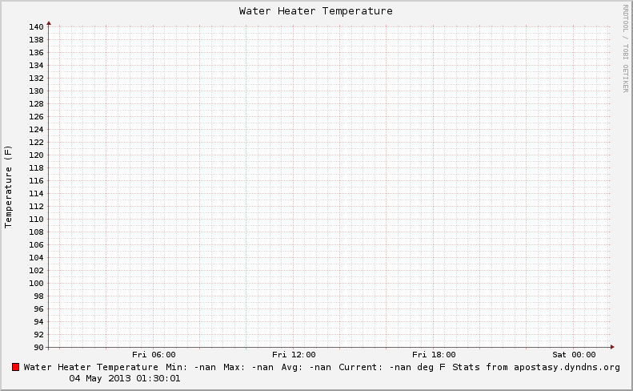Click the 120 value on the Y axis
Viewport: 633px width, 391px height.
click(36, 155)
